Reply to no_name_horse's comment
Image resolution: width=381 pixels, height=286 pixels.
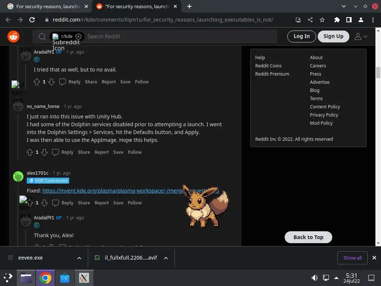[63, 152]
